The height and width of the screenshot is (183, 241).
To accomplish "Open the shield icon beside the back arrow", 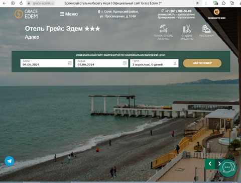I will click(13, 3).
